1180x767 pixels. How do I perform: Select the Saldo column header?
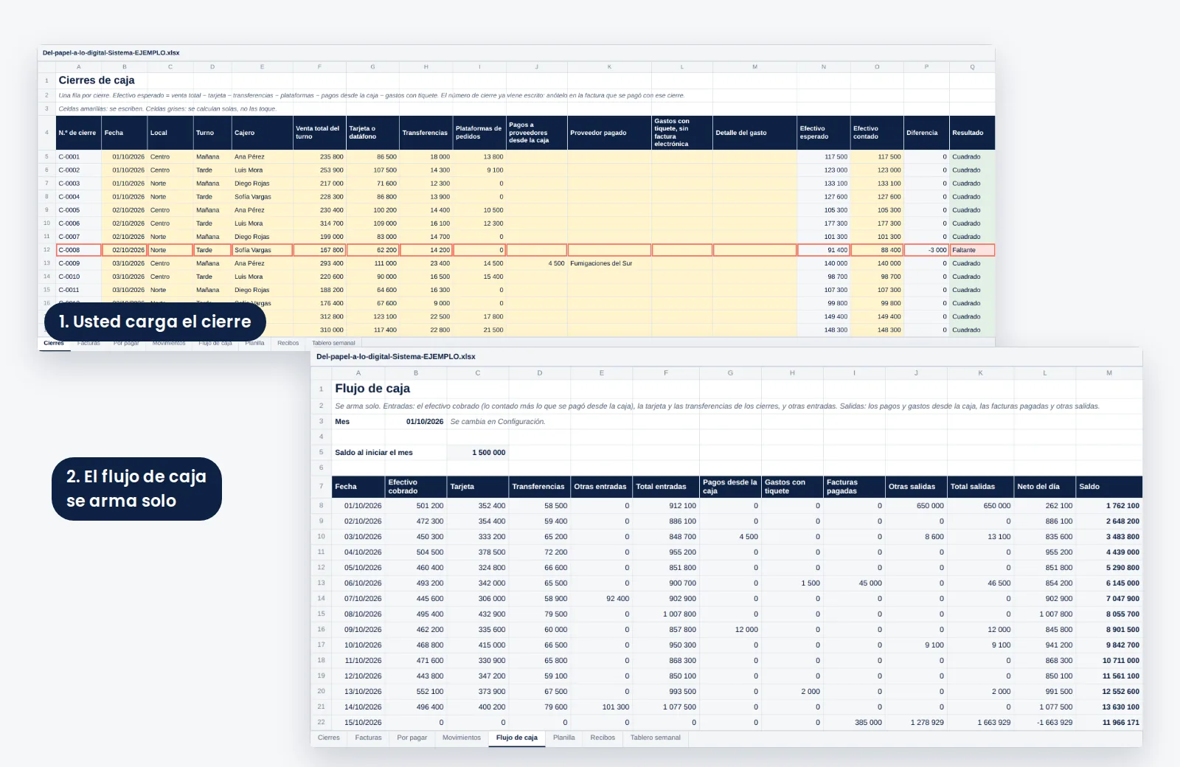tap(1108, 487)
